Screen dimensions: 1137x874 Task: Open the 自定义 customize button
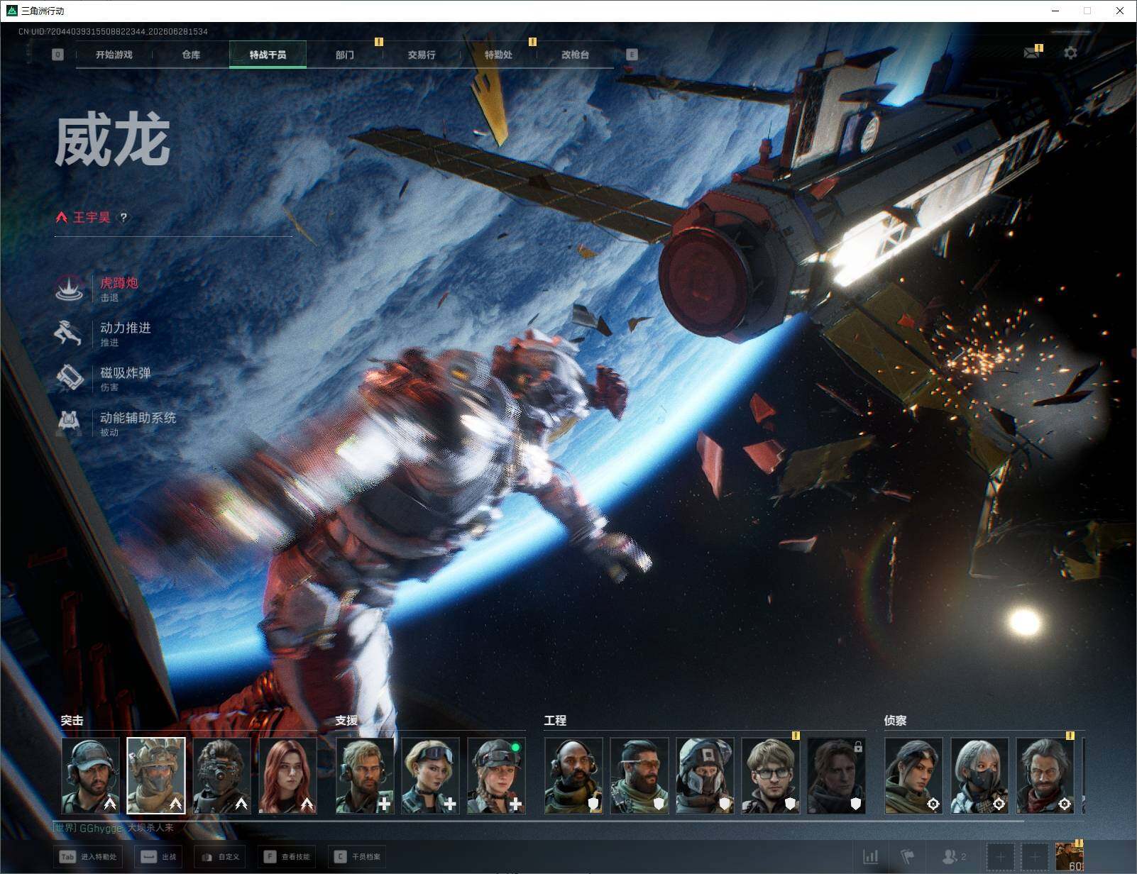pos(219,857)
